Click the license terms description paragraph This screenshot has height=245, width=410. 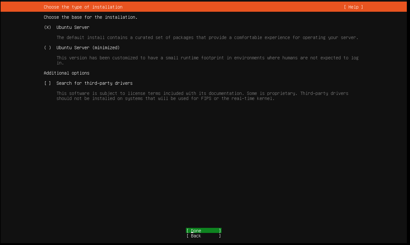pyautogui.click(x=202, y=96)
